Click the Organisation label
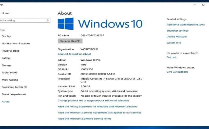The height and width of the screenshot is (129, 209). 66,49
